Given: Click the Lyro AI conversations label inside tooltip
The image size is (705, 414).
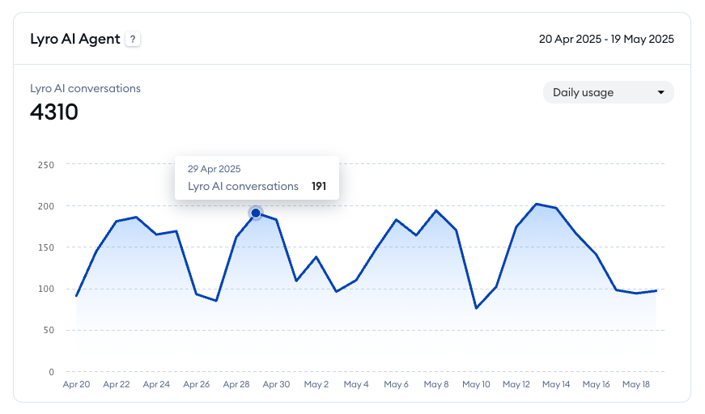Looking at the screenshot, I should click(x=244, y=186).
